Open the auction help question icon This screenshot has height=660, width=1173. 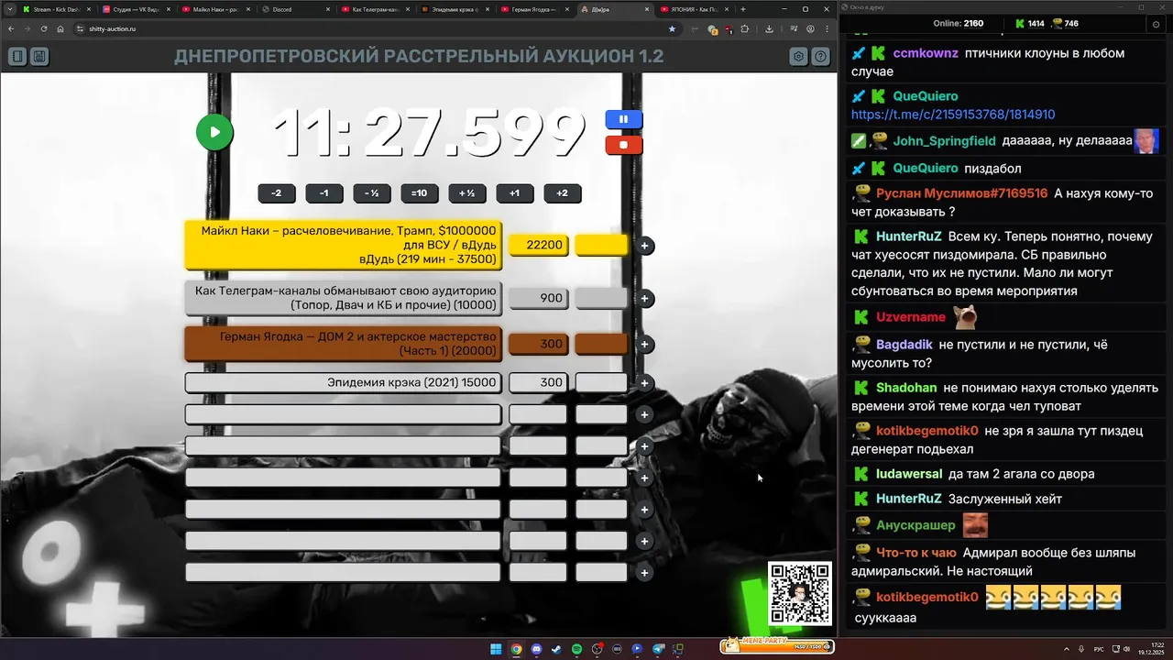coord(821,57)
